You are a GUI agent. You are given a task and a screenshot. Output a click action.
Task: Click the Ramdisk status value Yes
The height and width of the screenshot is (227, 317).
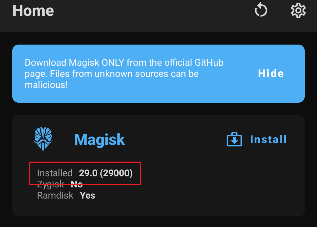[x=87, y=195]
